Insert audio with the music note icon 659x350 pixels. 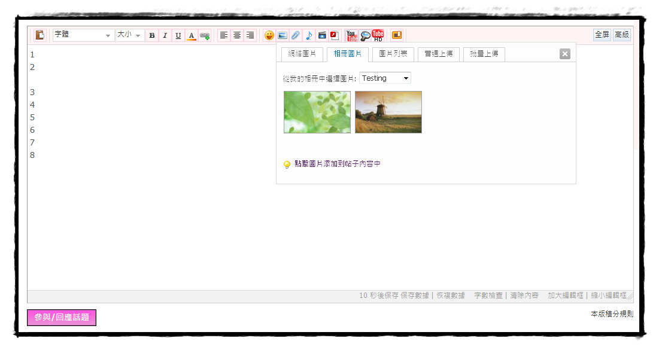pyautogui.click(x=309, y=35)
